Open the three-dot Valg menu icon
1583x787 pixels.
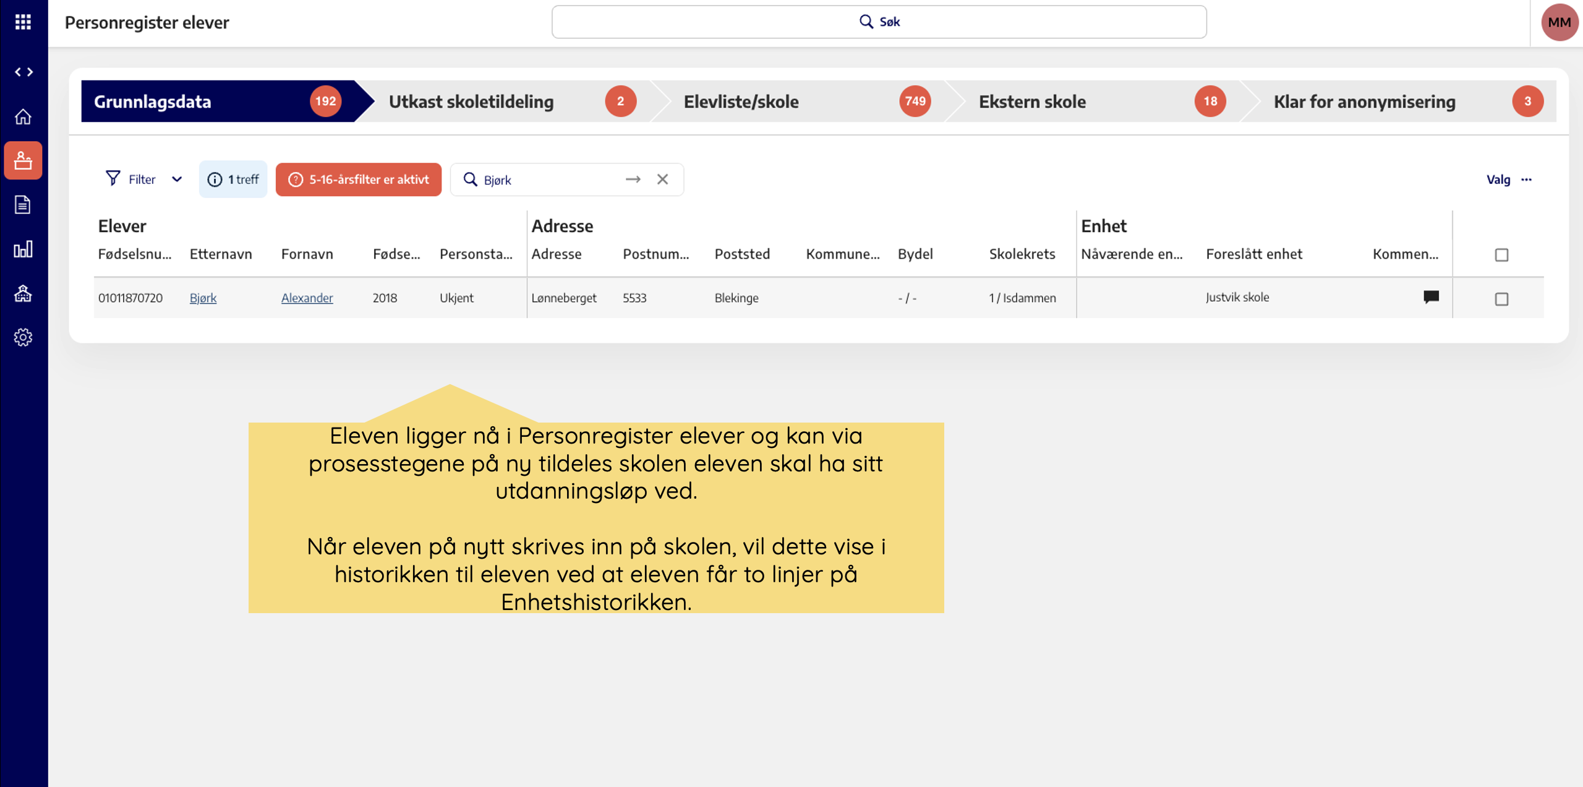point(1526,179)
